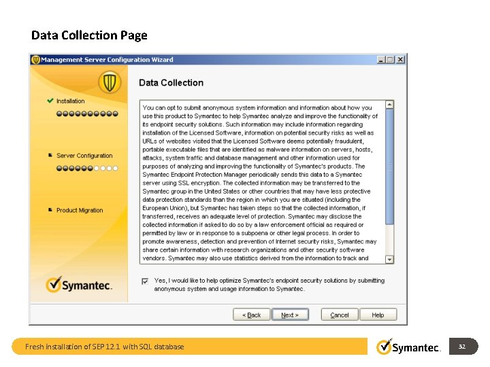Go to the next wizard page
Screen dimensions: 490x367
pos(290,315)
